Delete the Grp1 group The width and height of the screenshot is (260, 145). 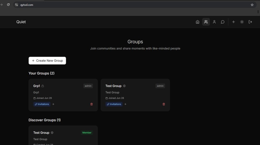tap(92, 104)
